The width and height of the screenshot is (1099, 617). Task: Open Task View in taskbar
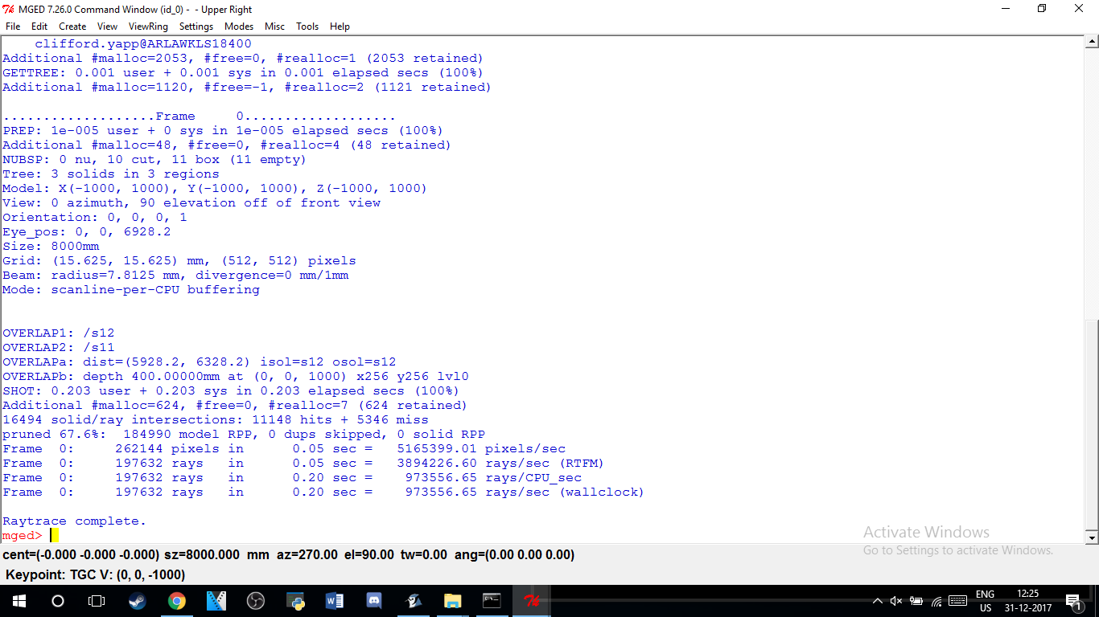click(97, 601)
